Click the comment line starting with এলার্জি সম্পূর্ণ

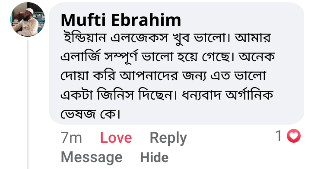pyautogui.click(x=168, y=57)
